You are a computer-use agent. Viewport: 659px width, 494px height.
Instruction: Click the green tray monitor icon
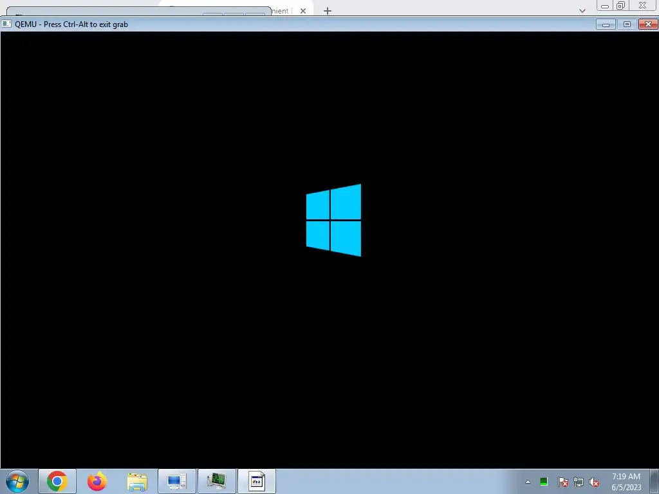(544, 481)
